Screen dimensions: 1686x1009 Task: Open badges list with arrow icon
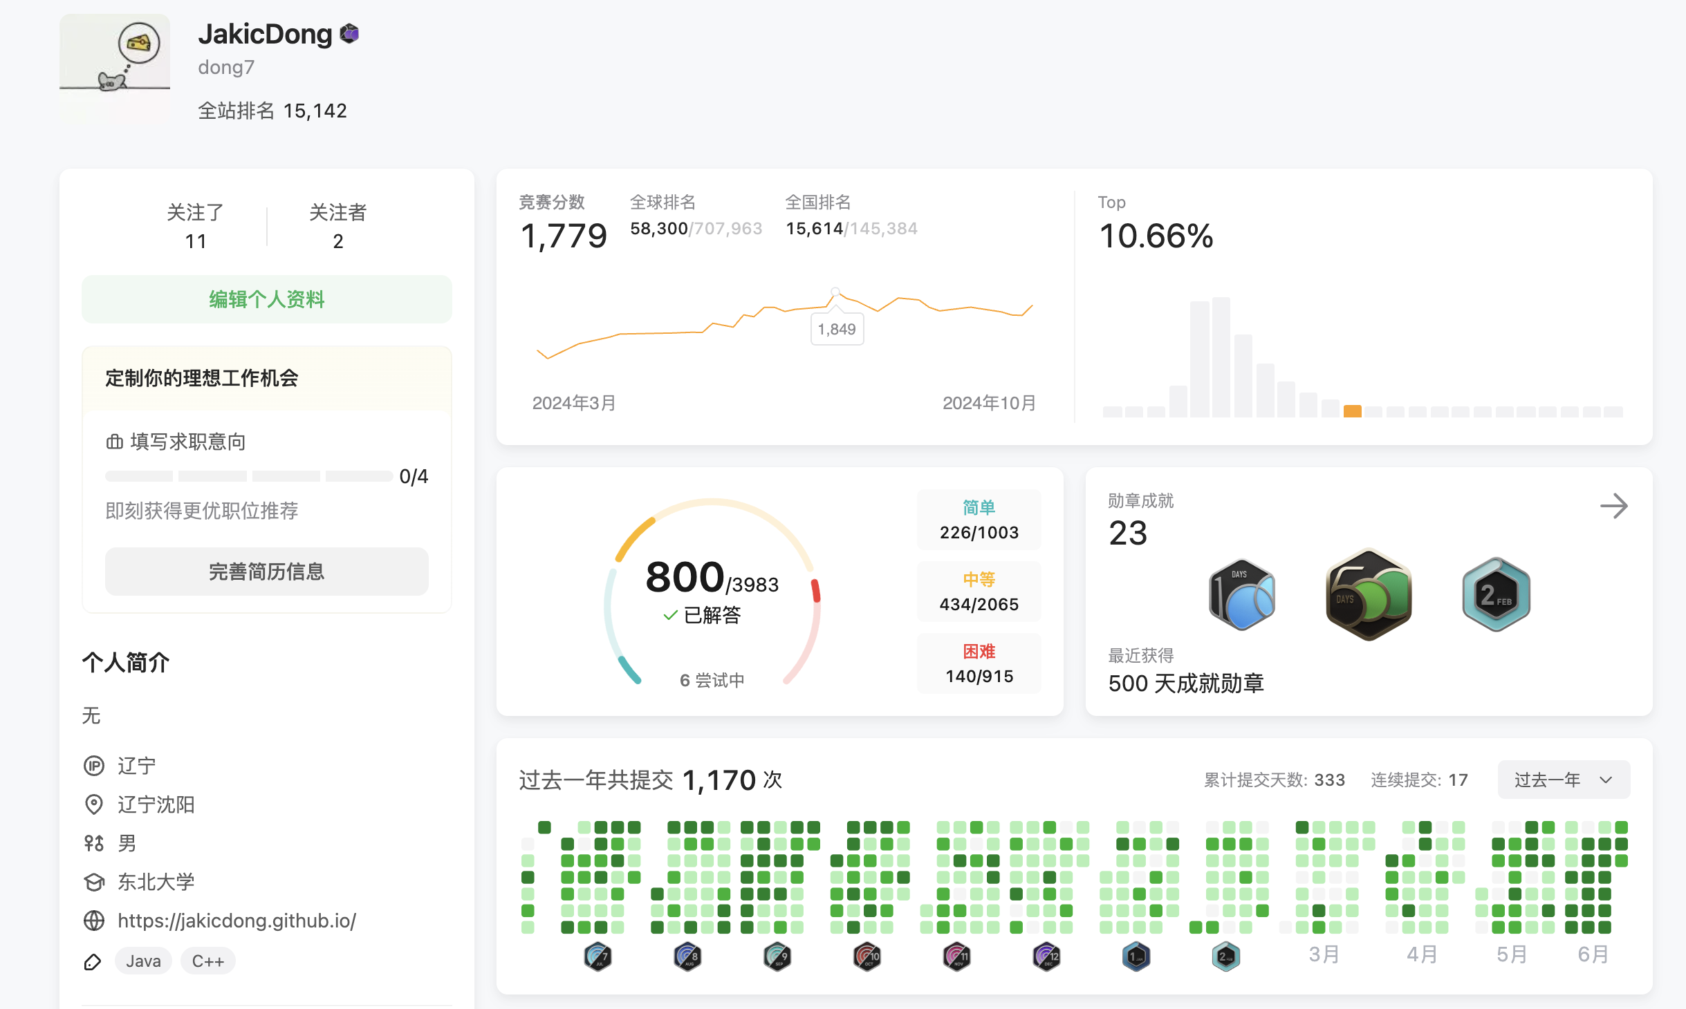click(x=1613, y=506)
